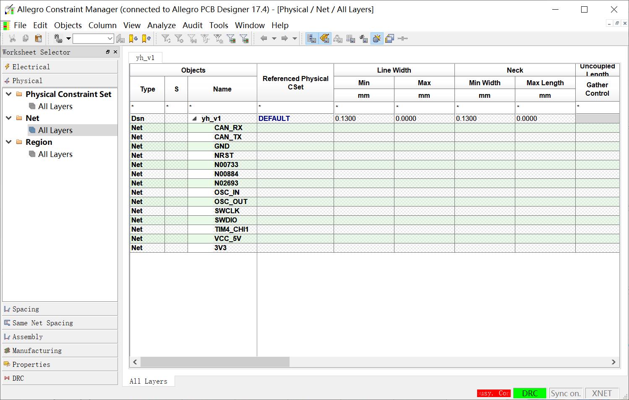
Task: Open the Manufacturing worksheet section
Action: [60, 350]
